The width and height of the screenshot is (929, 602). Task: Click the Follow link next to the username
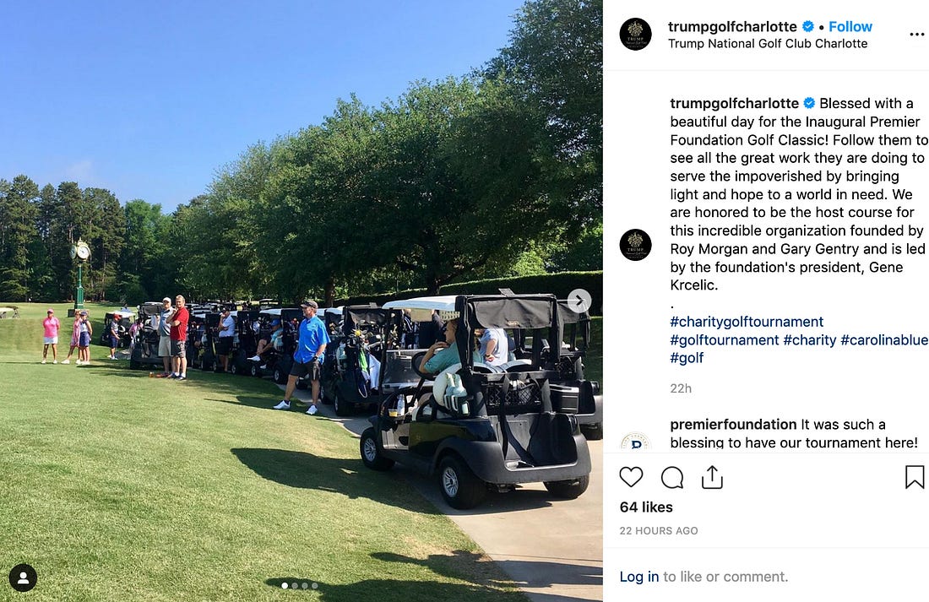850,27
